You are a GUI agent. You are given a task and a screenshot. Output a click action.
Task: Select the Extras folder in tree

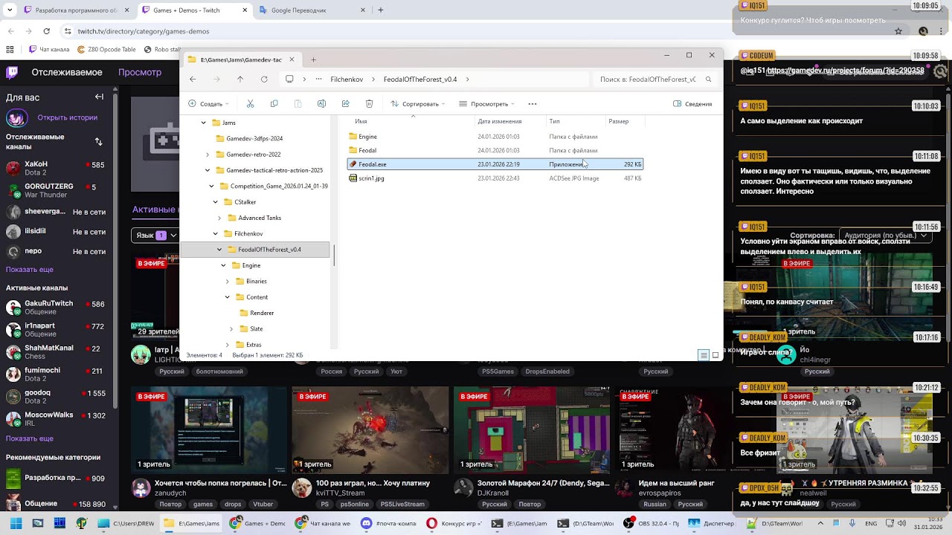click(x=248, y=345)
